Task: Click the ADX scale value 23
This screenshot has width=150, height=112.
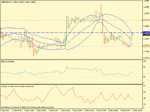Action: (144, 104)
